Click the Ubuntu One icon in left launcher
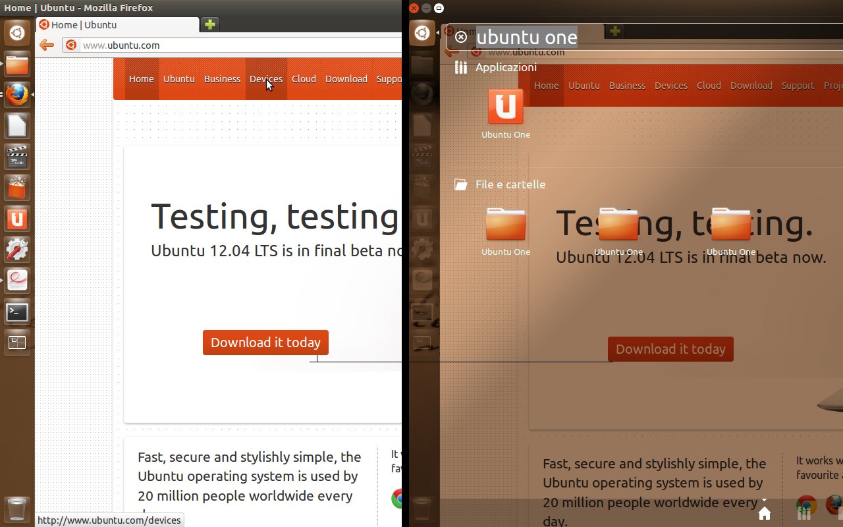Image resolution: width=843 pixels, height=527 pixels. (x=17, y=219)
